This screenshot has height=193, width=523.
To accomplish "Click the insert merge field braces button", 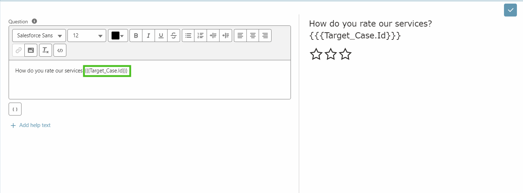I will coord(15,109).
